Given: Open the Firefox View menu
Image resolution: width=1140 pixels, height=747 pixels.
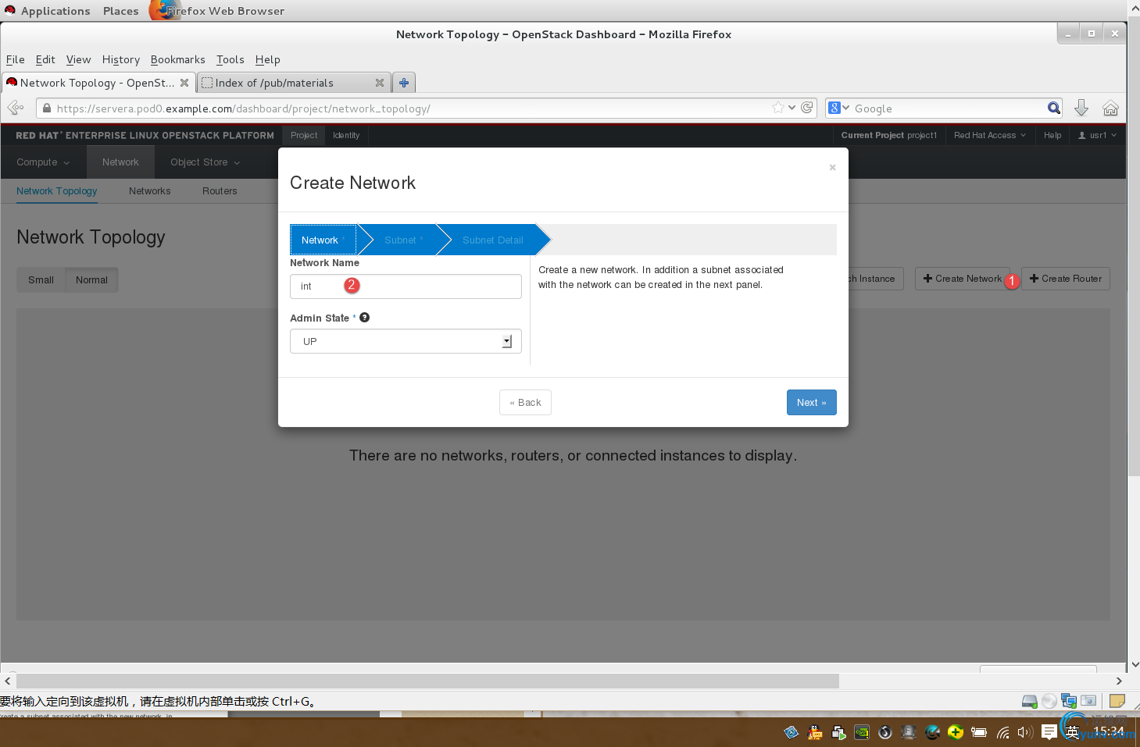Looking at the screenshot, I should (78, 59).
